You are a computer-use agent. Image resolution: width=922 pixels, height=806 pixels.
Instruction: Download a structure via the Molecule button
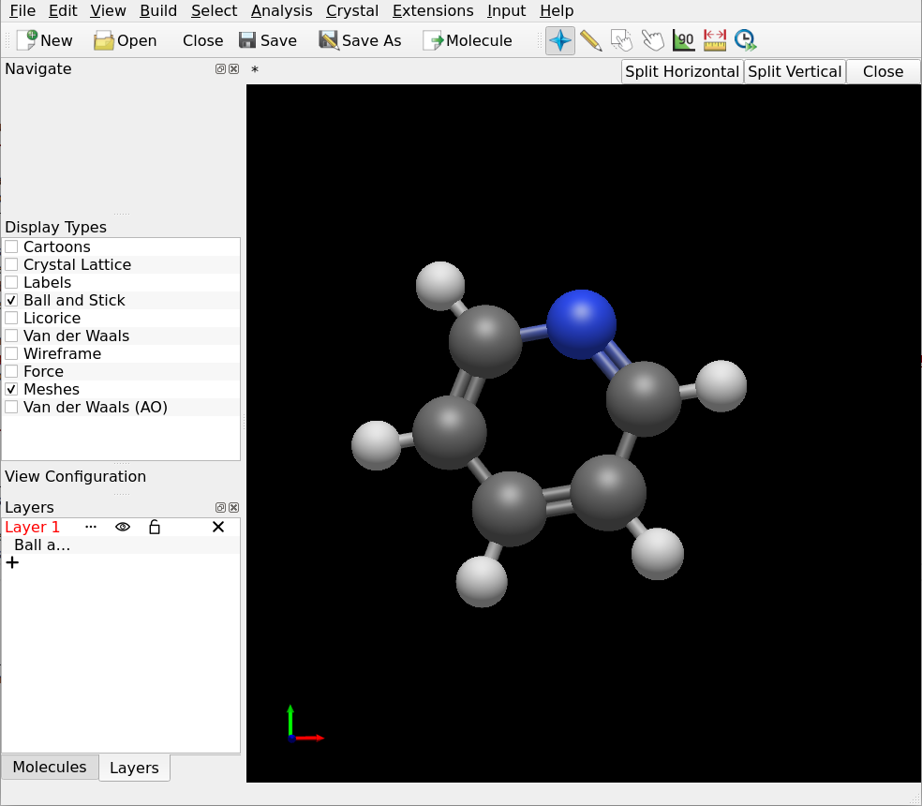468,40
